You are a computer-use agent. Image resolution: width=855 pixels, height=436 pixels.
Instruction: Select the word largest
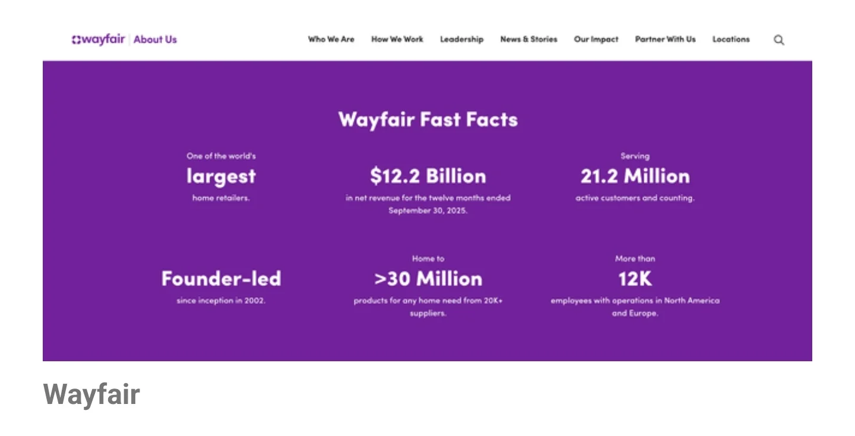tap(221, 176)
